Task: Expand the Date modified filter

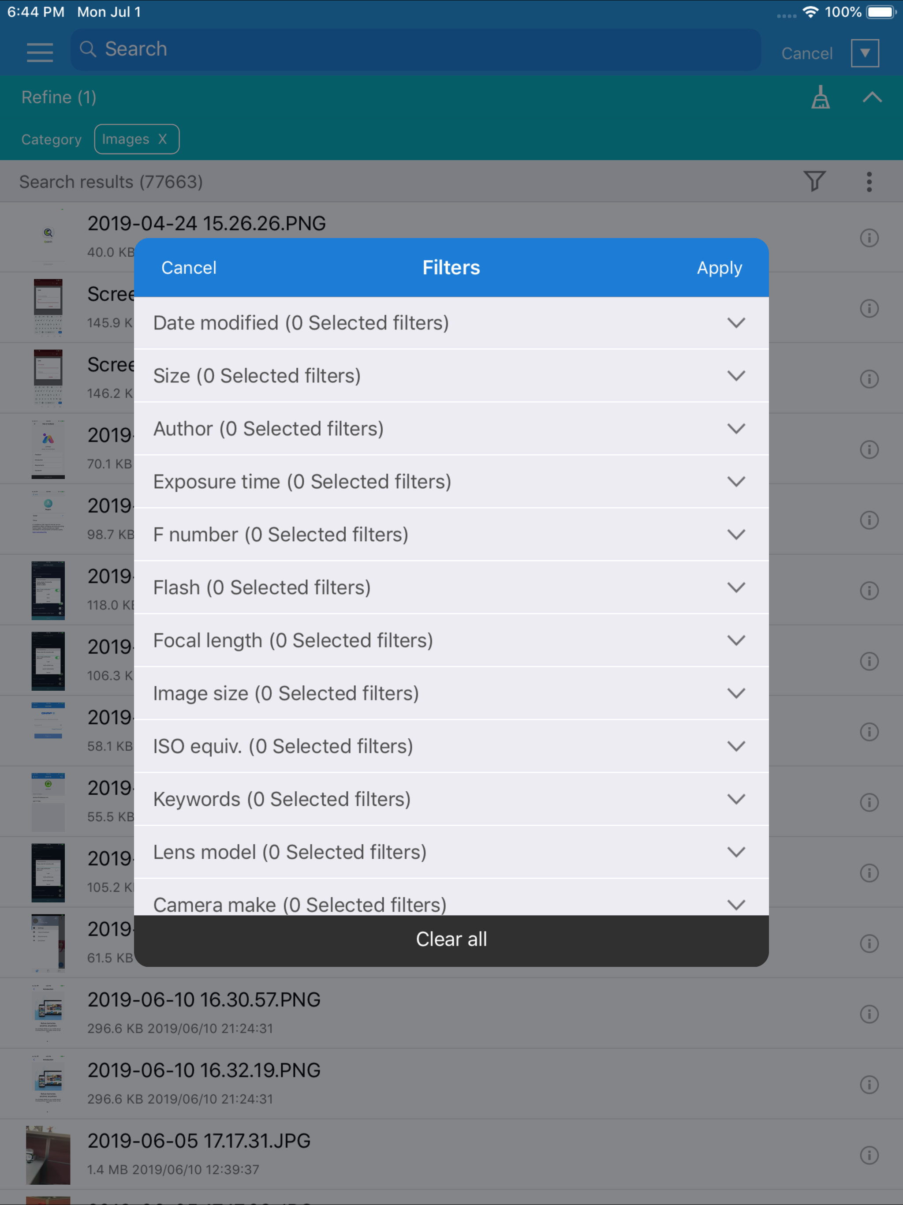Action: [451, 323]
